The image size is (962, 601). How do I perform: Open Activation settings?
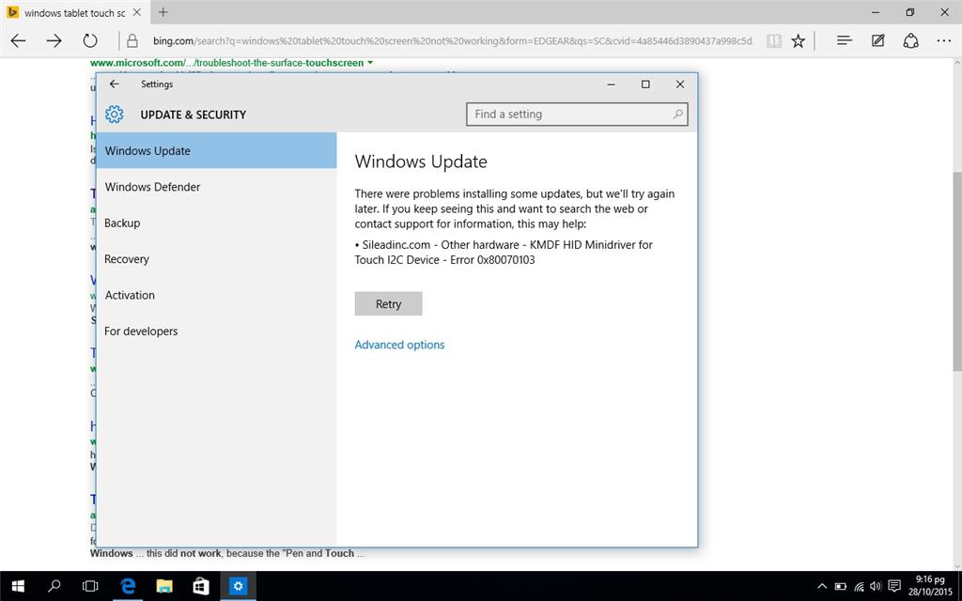point(217,295)
